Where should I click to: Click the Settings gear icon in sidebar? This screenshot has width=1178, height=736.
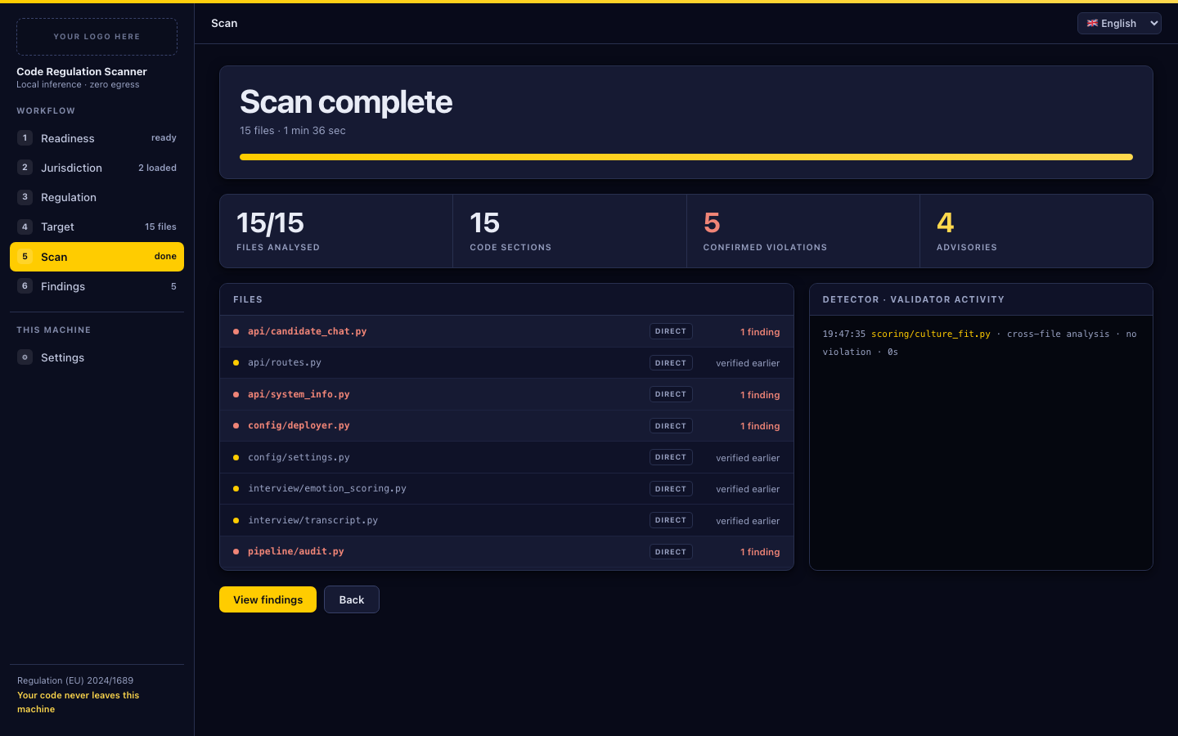click(25, 357)
